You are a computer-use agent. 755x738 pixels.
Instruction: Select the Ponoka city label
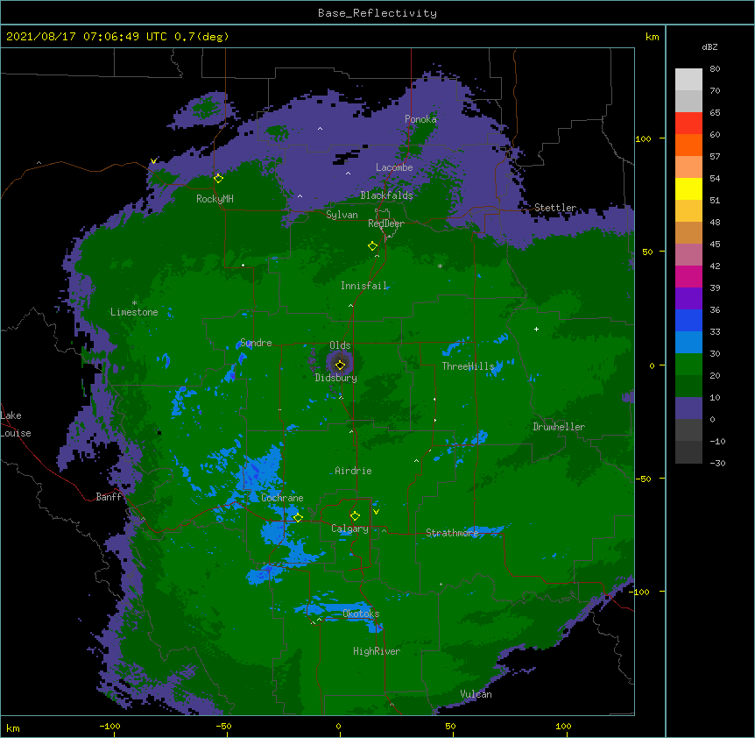coord(420,119)
